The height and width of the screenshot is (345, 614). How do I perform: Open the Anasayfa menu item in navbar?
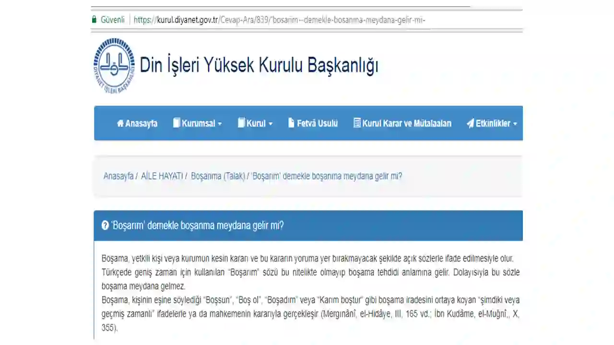(x=137, y=123)
